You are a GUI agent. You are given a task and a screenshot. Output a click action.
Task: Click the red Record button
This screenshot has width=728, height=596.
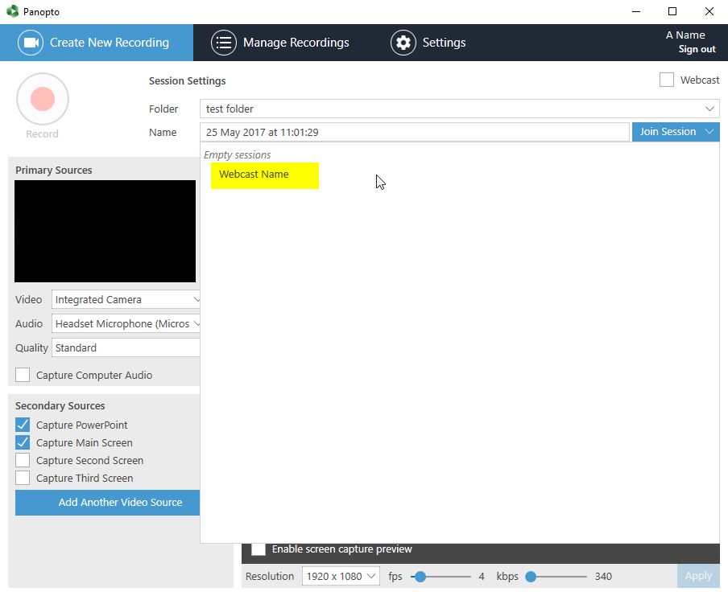click(x=42, y=99)
